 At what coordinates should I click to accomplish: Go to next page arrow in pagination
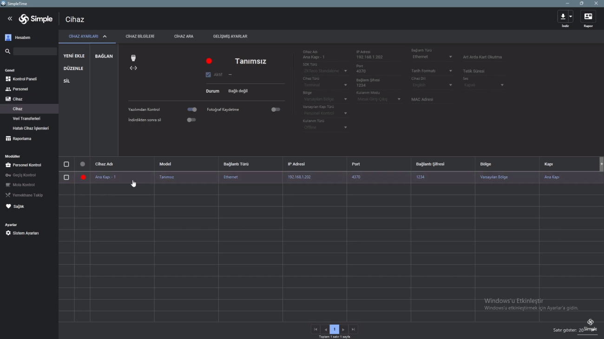(x=343, y=329)
